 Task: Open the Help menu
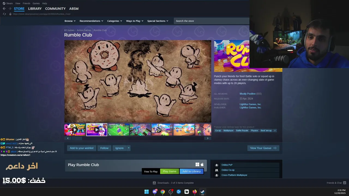(x=44, y=3)
